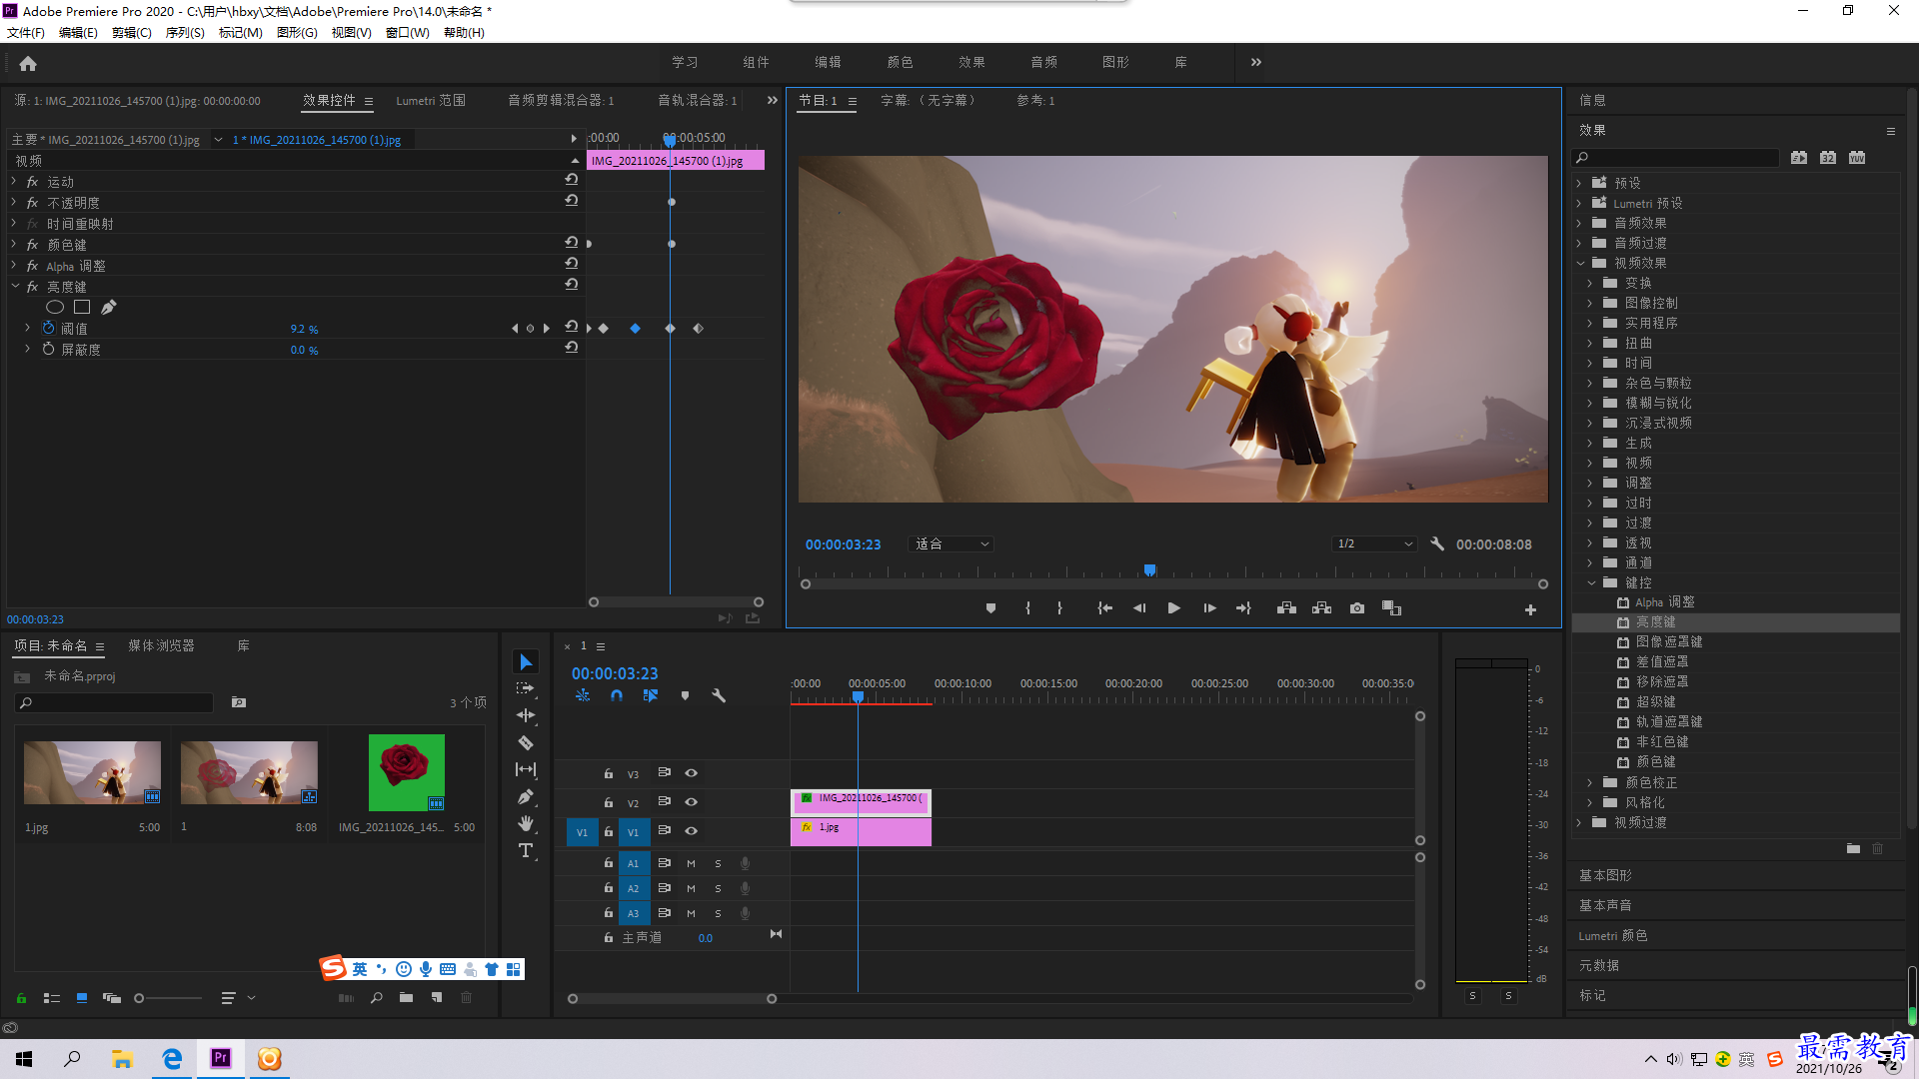The width and height of the screenshot is (1919, 1079).
Task: Collapse the 键控 folder
Action: (x=1591, y=582)
